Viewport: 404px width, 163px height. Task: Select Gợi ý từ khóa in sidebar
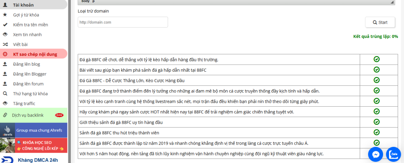[x=26, y=15]
